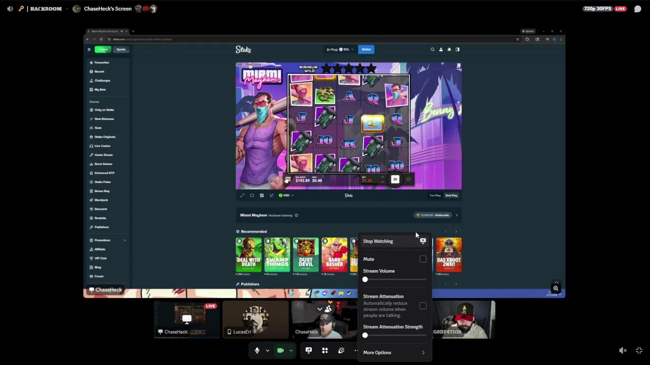650x365 pixels.
Task: Open the Bank Basher game card
Action: point(335,254)
